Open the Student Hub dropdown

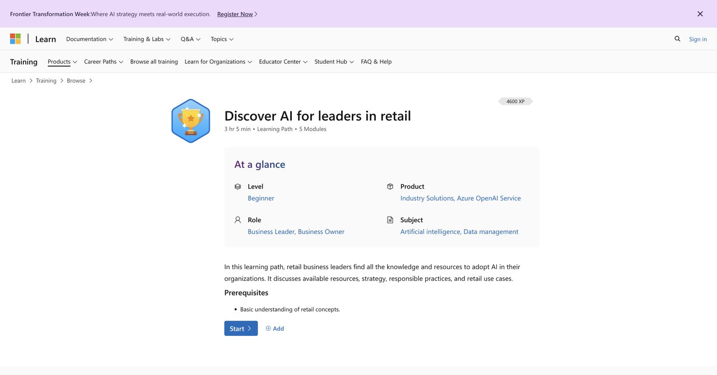334,62
